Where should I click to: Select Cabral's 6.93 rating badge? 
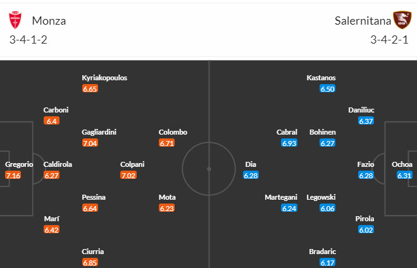(x=290, y=143)
